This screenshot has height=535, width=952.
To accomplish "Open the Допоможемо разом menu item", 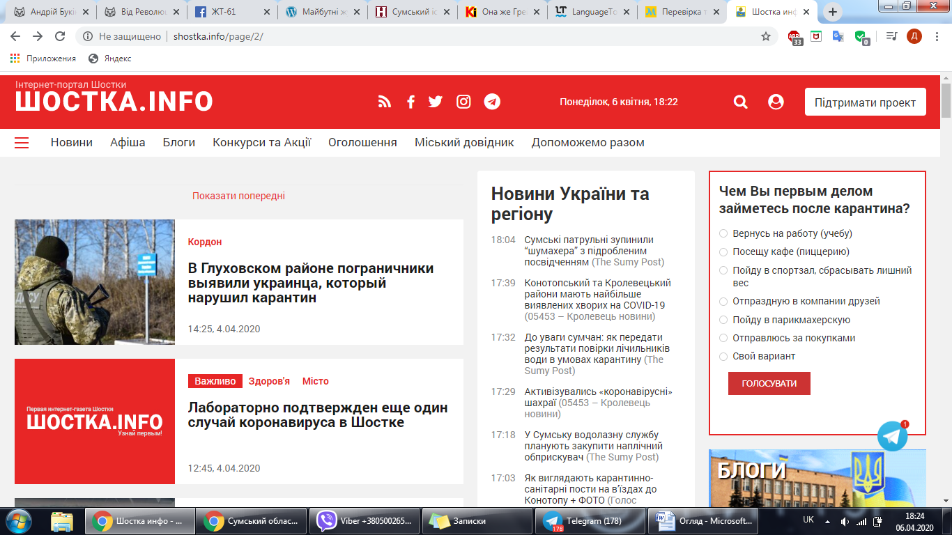I will [x=588, y=142].
